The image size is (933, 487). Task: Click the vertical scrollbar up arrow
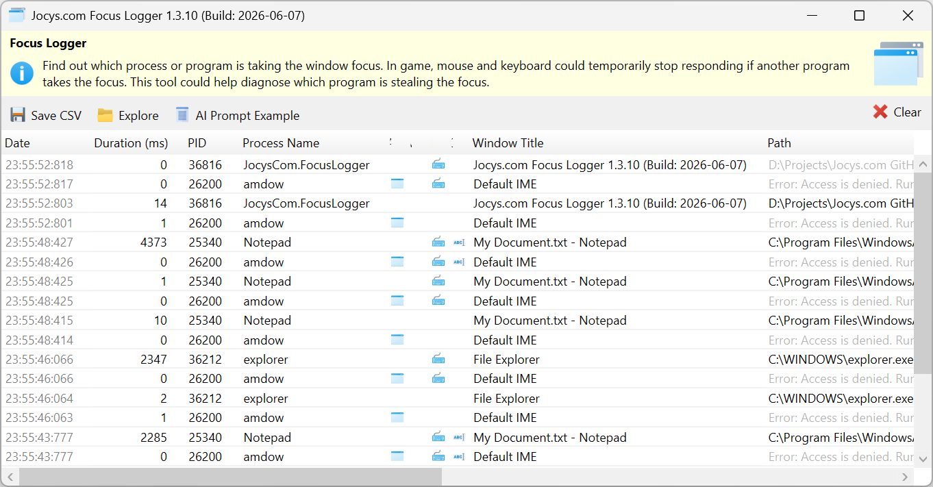coord(923,164)
